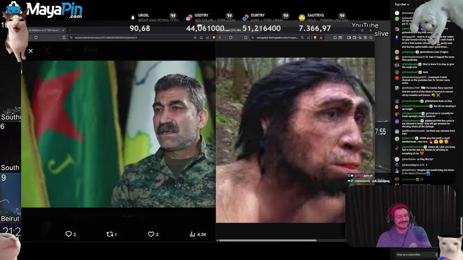Expand the Top chat dropdown
This screenshot has width=463, height=260.
(402, 4)
